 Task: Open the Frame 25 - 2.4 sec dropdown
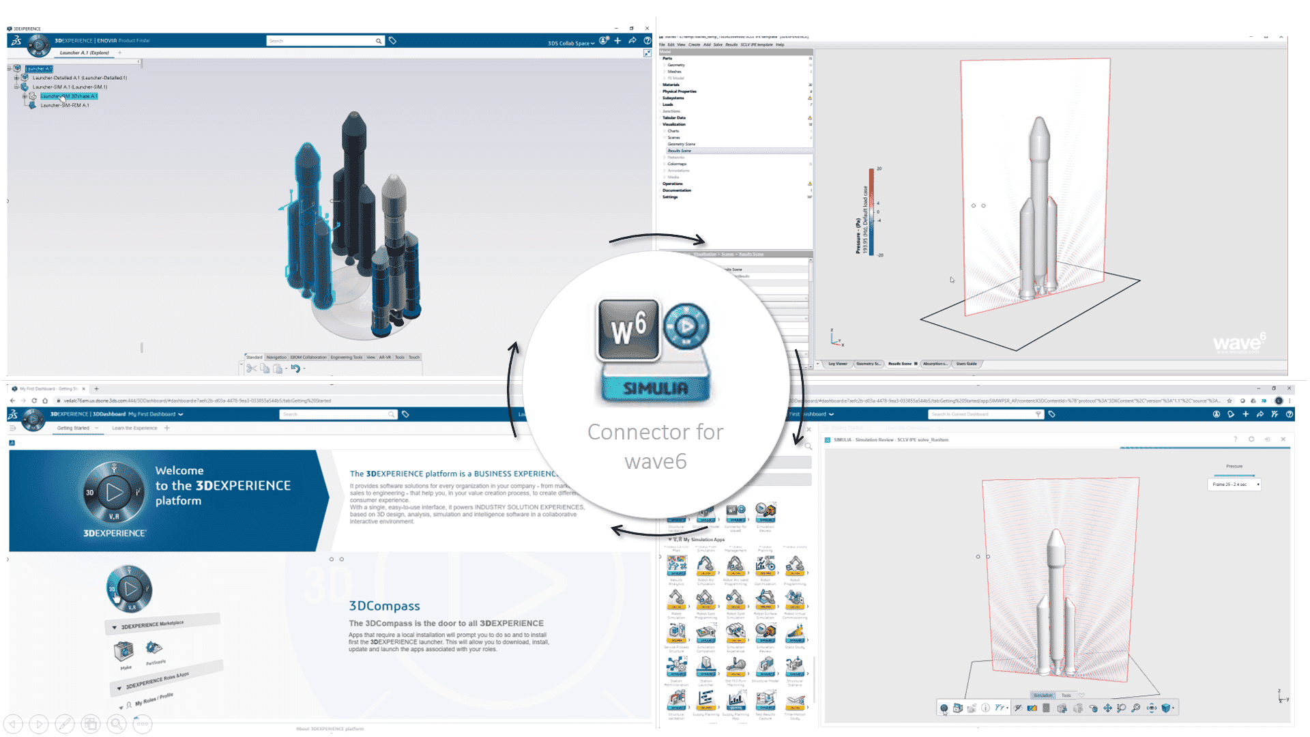click(1234, 485)
